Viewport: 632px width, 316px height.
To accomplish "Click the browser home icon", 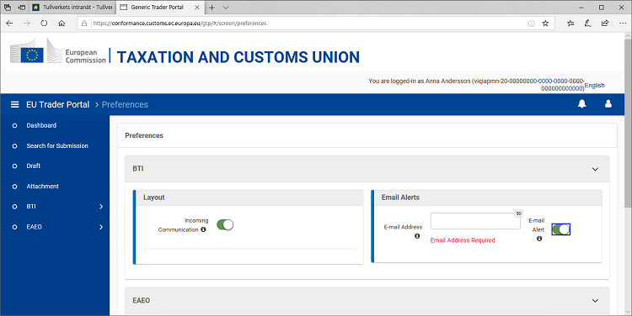I will click(x=62, y=24).
